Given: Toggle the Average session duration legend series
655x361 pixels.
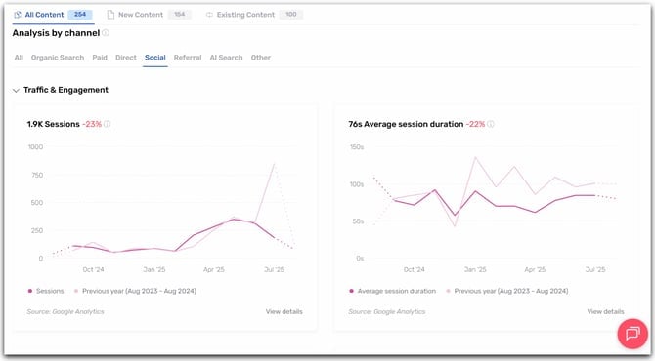Looking at the screenshot, I should click(x=392, y=291).
